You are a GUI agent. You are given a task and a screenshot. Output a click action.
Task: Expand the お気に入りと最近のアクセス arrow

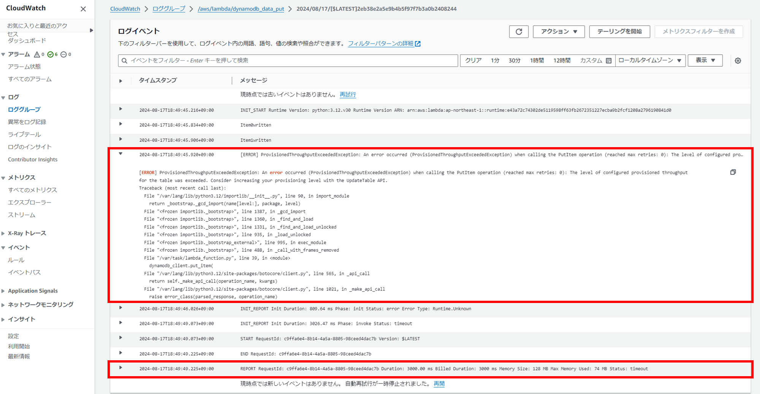pos(91,30)
